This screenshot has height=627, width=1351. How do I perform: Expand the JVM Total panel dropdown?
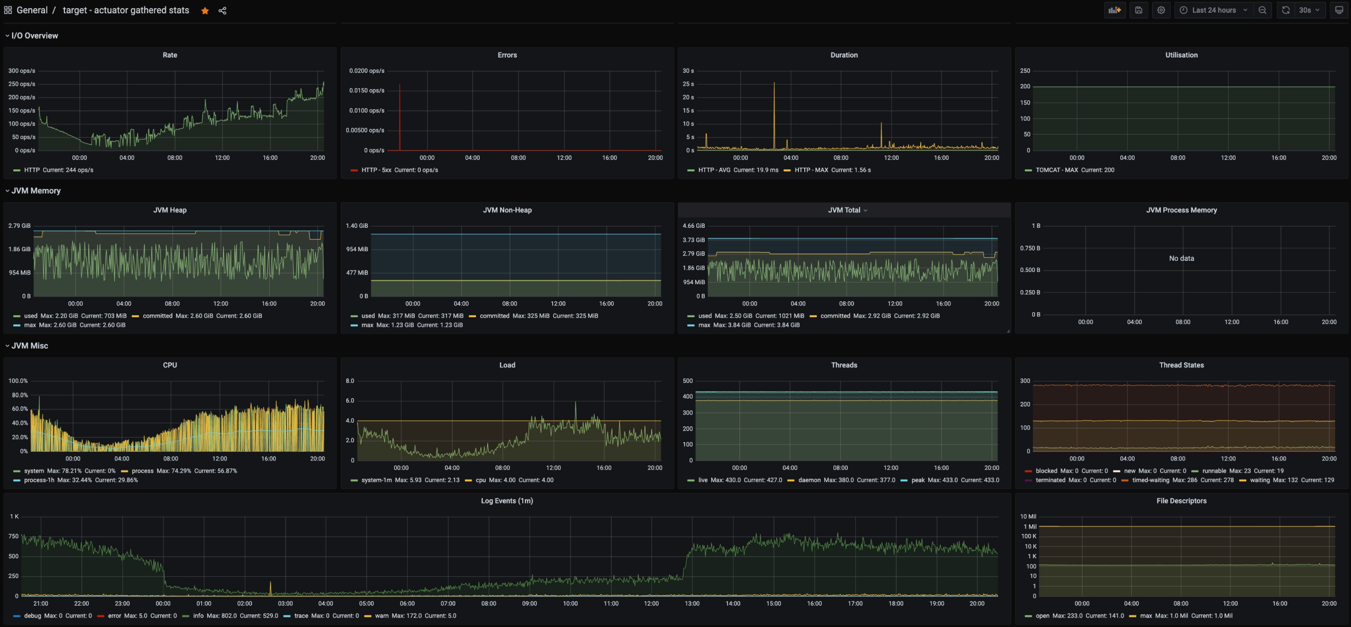[x=866, y=210]
